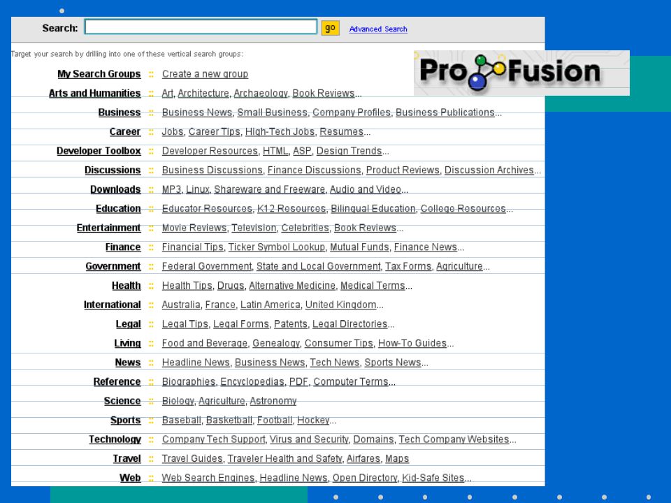671x503 pixels.
Task: Open the Reference category heading
Action: 117,382
